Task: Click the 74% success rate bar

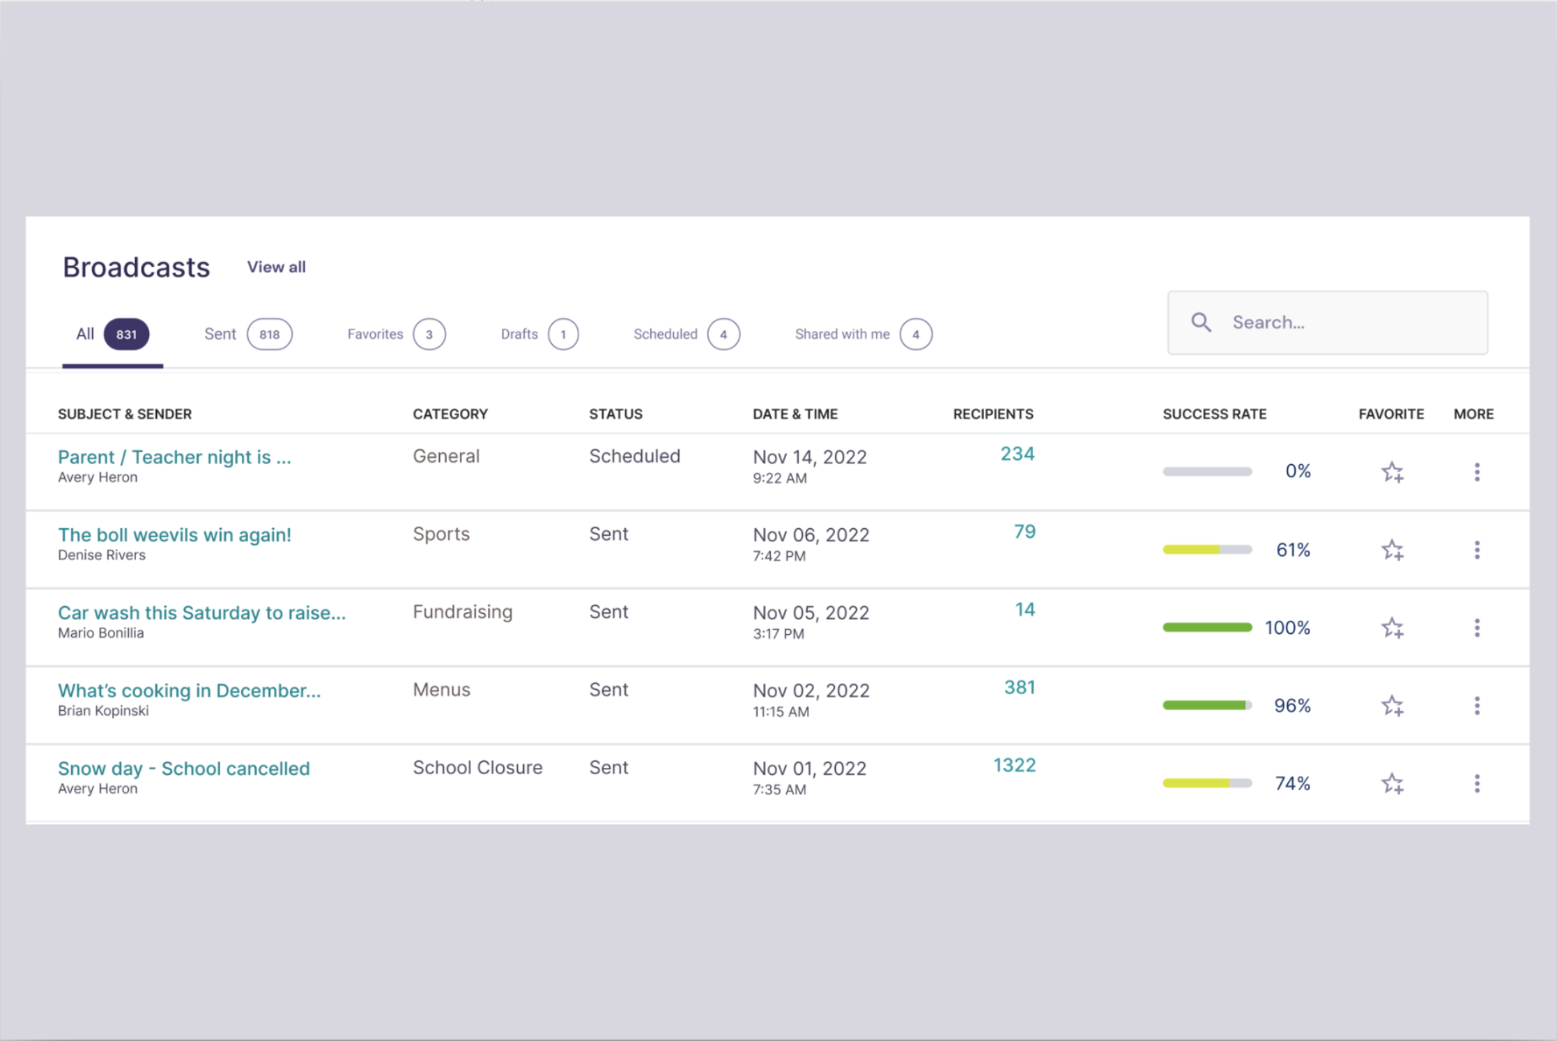Action: click(x=1207, y=783)
